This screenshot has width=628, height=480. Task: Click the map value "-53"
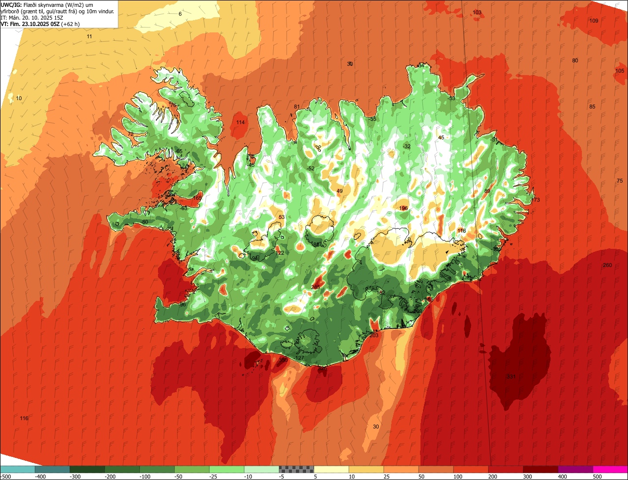point(451,99)
